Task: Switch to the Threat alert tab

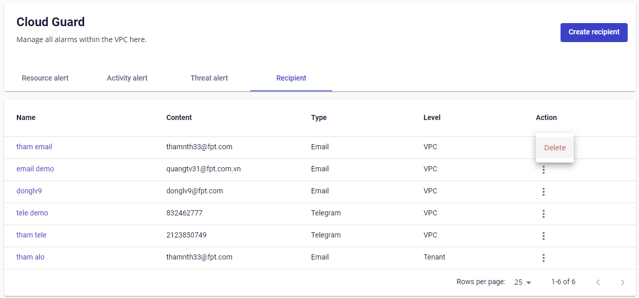Action: click(209, 78)
